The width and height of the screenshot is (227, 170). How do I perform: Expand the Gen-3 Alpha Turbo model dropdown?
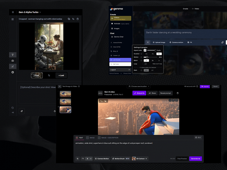pos(30,12)
